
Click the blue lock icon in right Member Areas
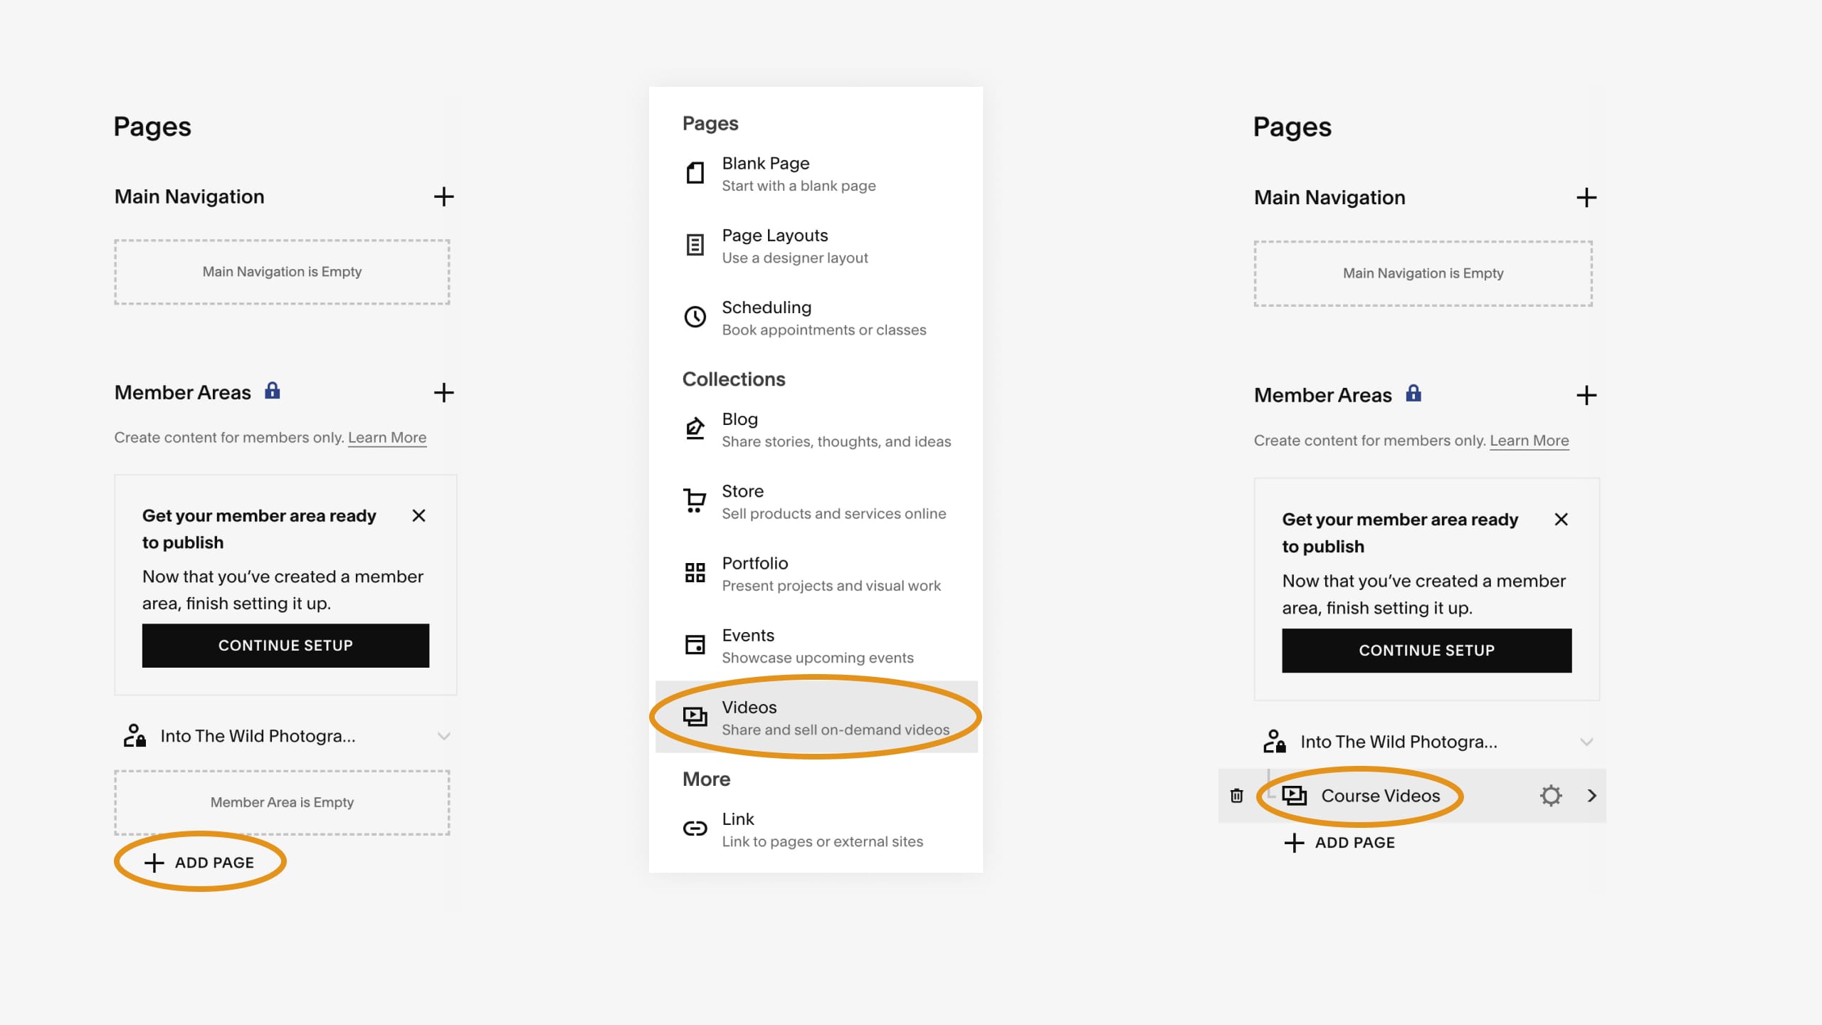tap(1413, 393)
